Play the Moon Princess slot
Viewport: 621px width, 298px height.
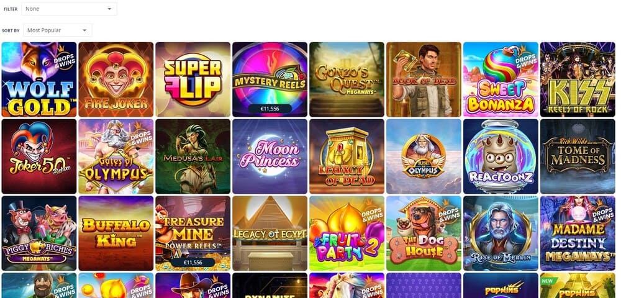coord(270,156)
